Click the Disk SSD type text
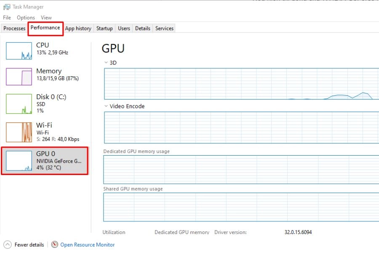Screen dimensions: 379x253 pyautogui.click(x=41, y=104)
